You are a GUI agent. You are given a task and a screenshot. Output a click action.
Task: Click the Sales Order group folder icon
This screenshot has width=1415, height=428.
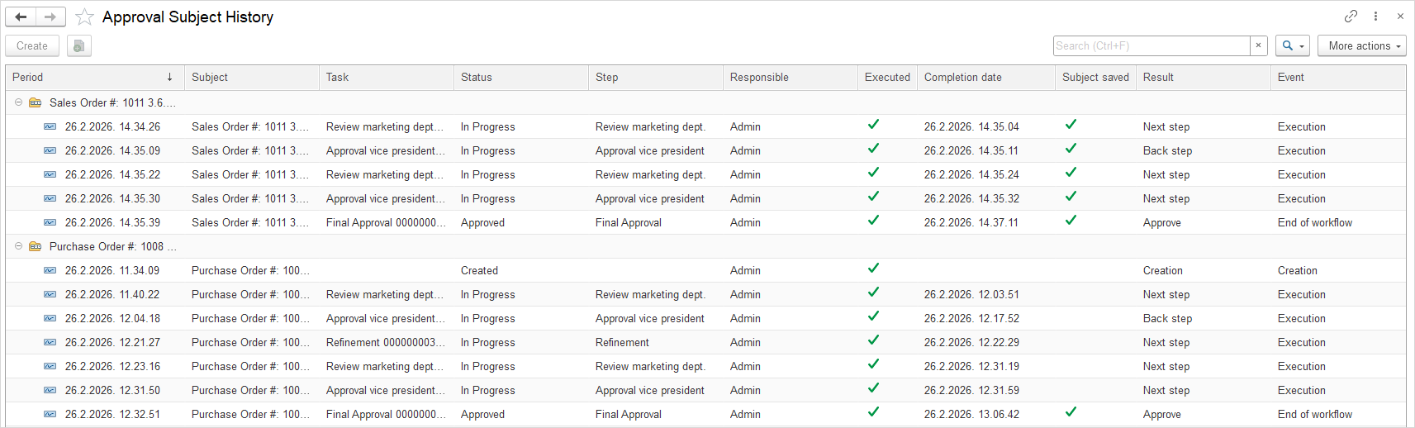(36, 103)
